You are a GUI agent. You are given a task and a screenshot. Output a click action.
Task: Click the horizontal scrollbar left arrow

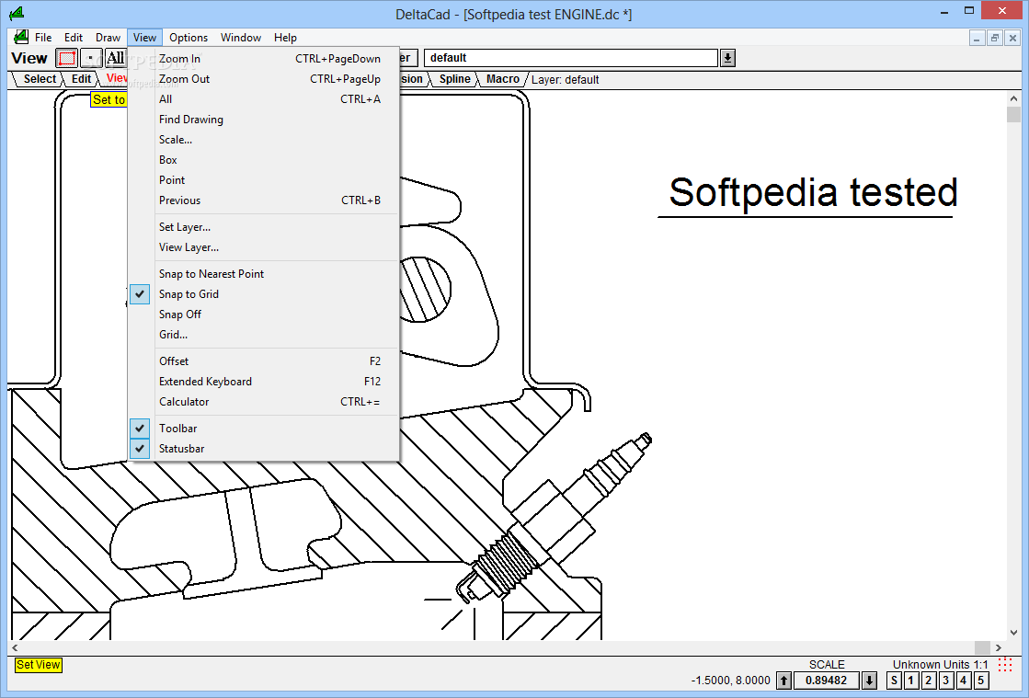pyautogui.click(x=15, y=647)
